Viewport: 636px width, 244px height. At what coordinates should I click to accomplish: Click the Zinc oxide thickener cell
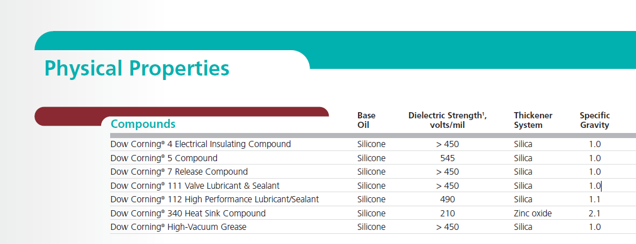click(533, 213)
